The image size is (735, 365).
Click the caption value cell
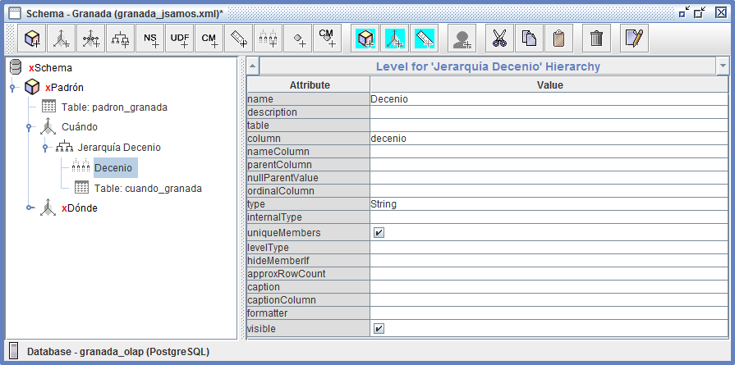[x=549, y=287]
